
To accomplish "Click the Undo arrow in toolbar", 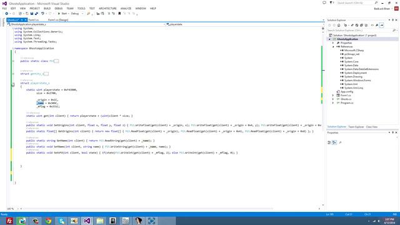I will tap(42, 14).
